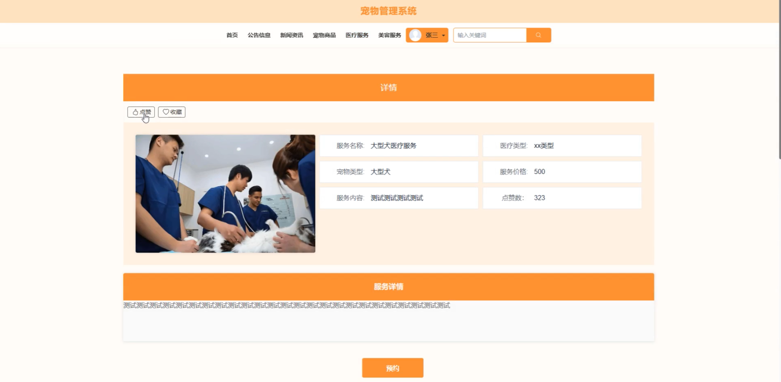Click the 宠物管理系统 site title
Viewport: 781px width, 382px height.
pyautogui.click(x=388, y=11)
